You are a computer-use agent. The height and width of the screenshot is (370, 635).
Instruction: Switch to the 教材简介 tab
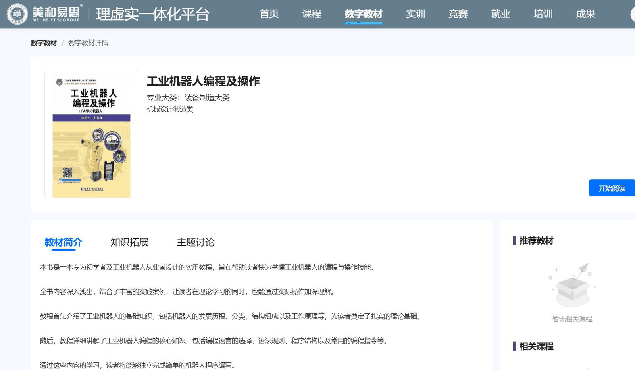click(63, 242)
